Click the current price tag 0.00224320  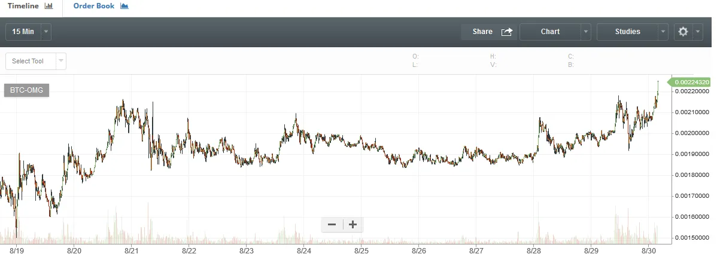pos(689,82)
